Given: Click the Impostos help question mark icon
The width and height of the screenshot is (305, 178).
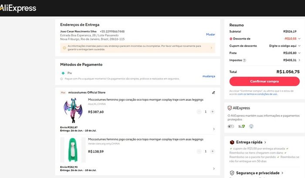Looking at the screenshot, I should pos(244,60).
